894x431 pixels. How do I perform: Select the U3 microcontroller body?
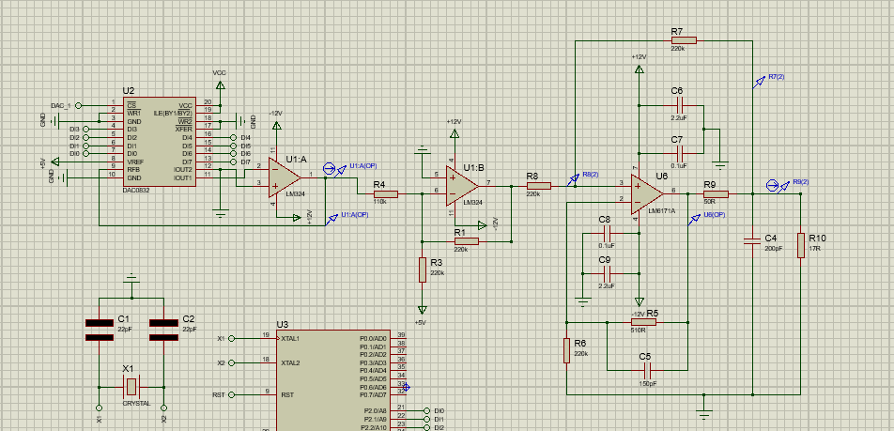(x=333, y=380)
